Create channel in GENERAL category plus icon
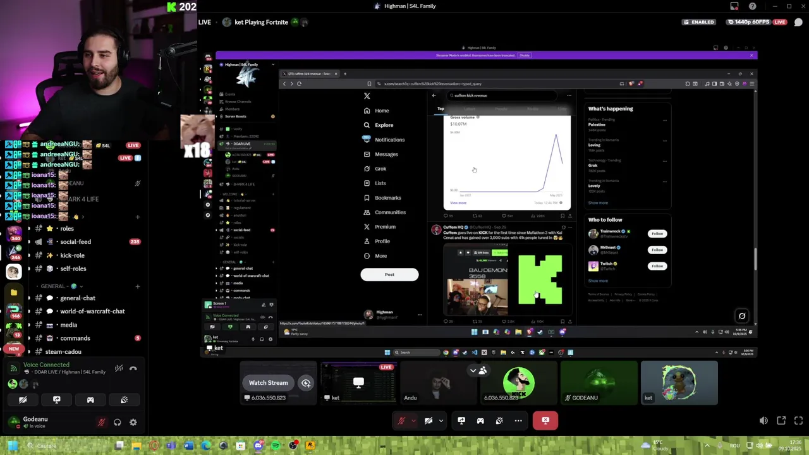 138,286
